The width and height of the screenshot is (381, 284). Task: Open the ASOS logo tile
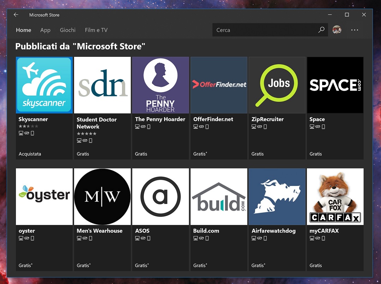point(161,197)
